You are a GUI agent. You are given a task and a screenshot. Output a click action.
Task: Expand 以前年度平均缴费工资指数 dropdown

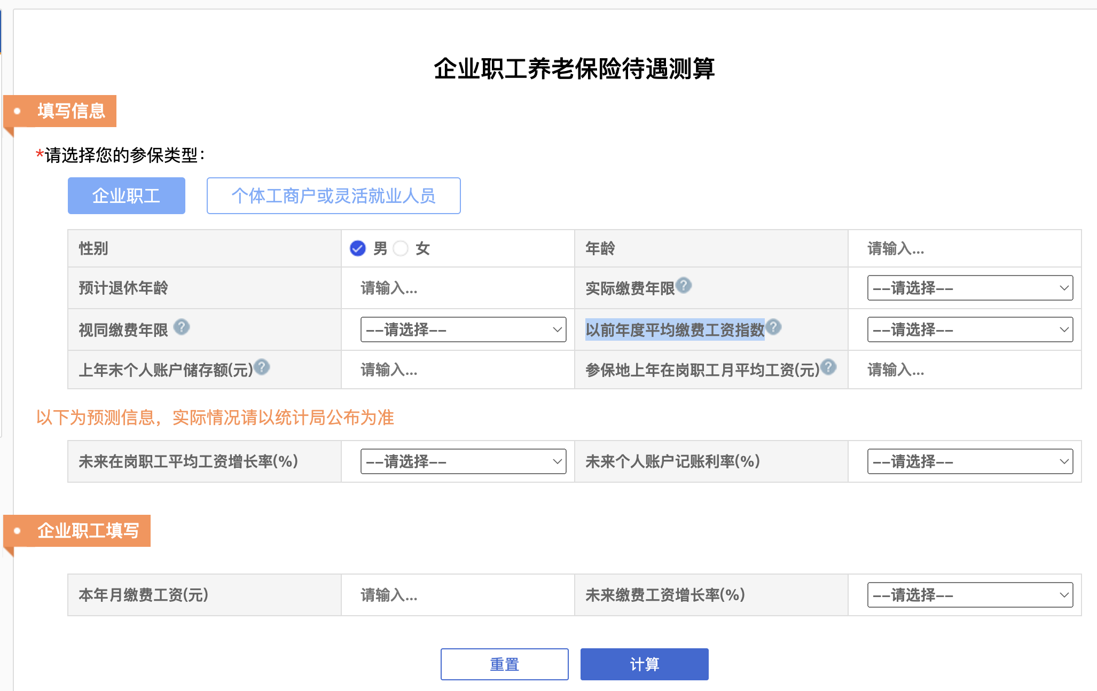pyautogui.click(x=970, y=329)
